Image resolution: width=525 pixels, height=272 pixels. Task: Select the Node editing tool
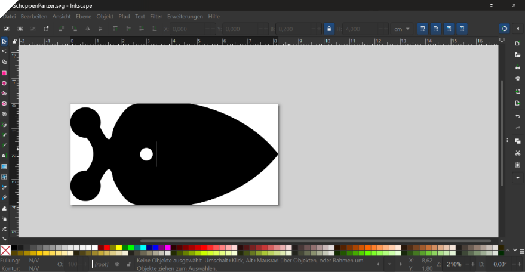click(4, 51)
